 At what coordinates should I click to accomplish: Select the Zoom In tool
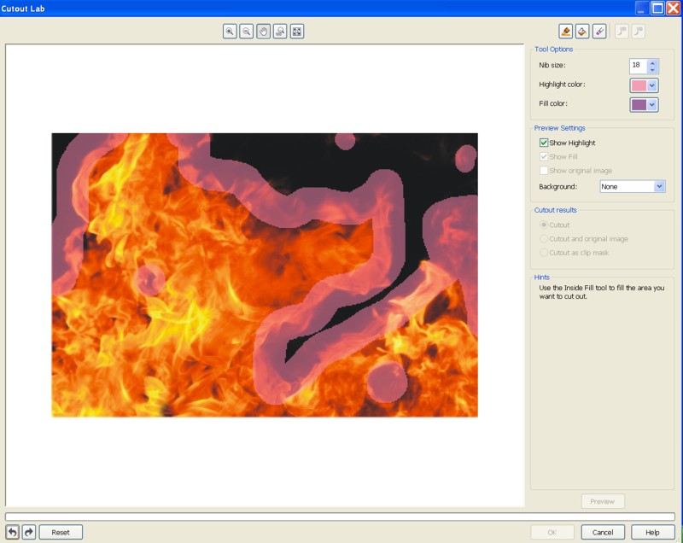coord(230,32)
